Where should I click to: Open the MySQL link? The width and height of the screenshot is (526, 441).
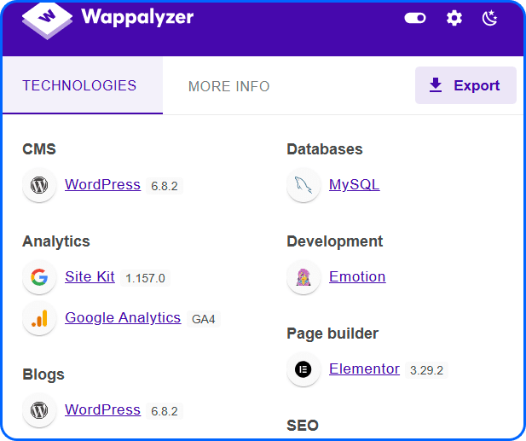(354, 184)
